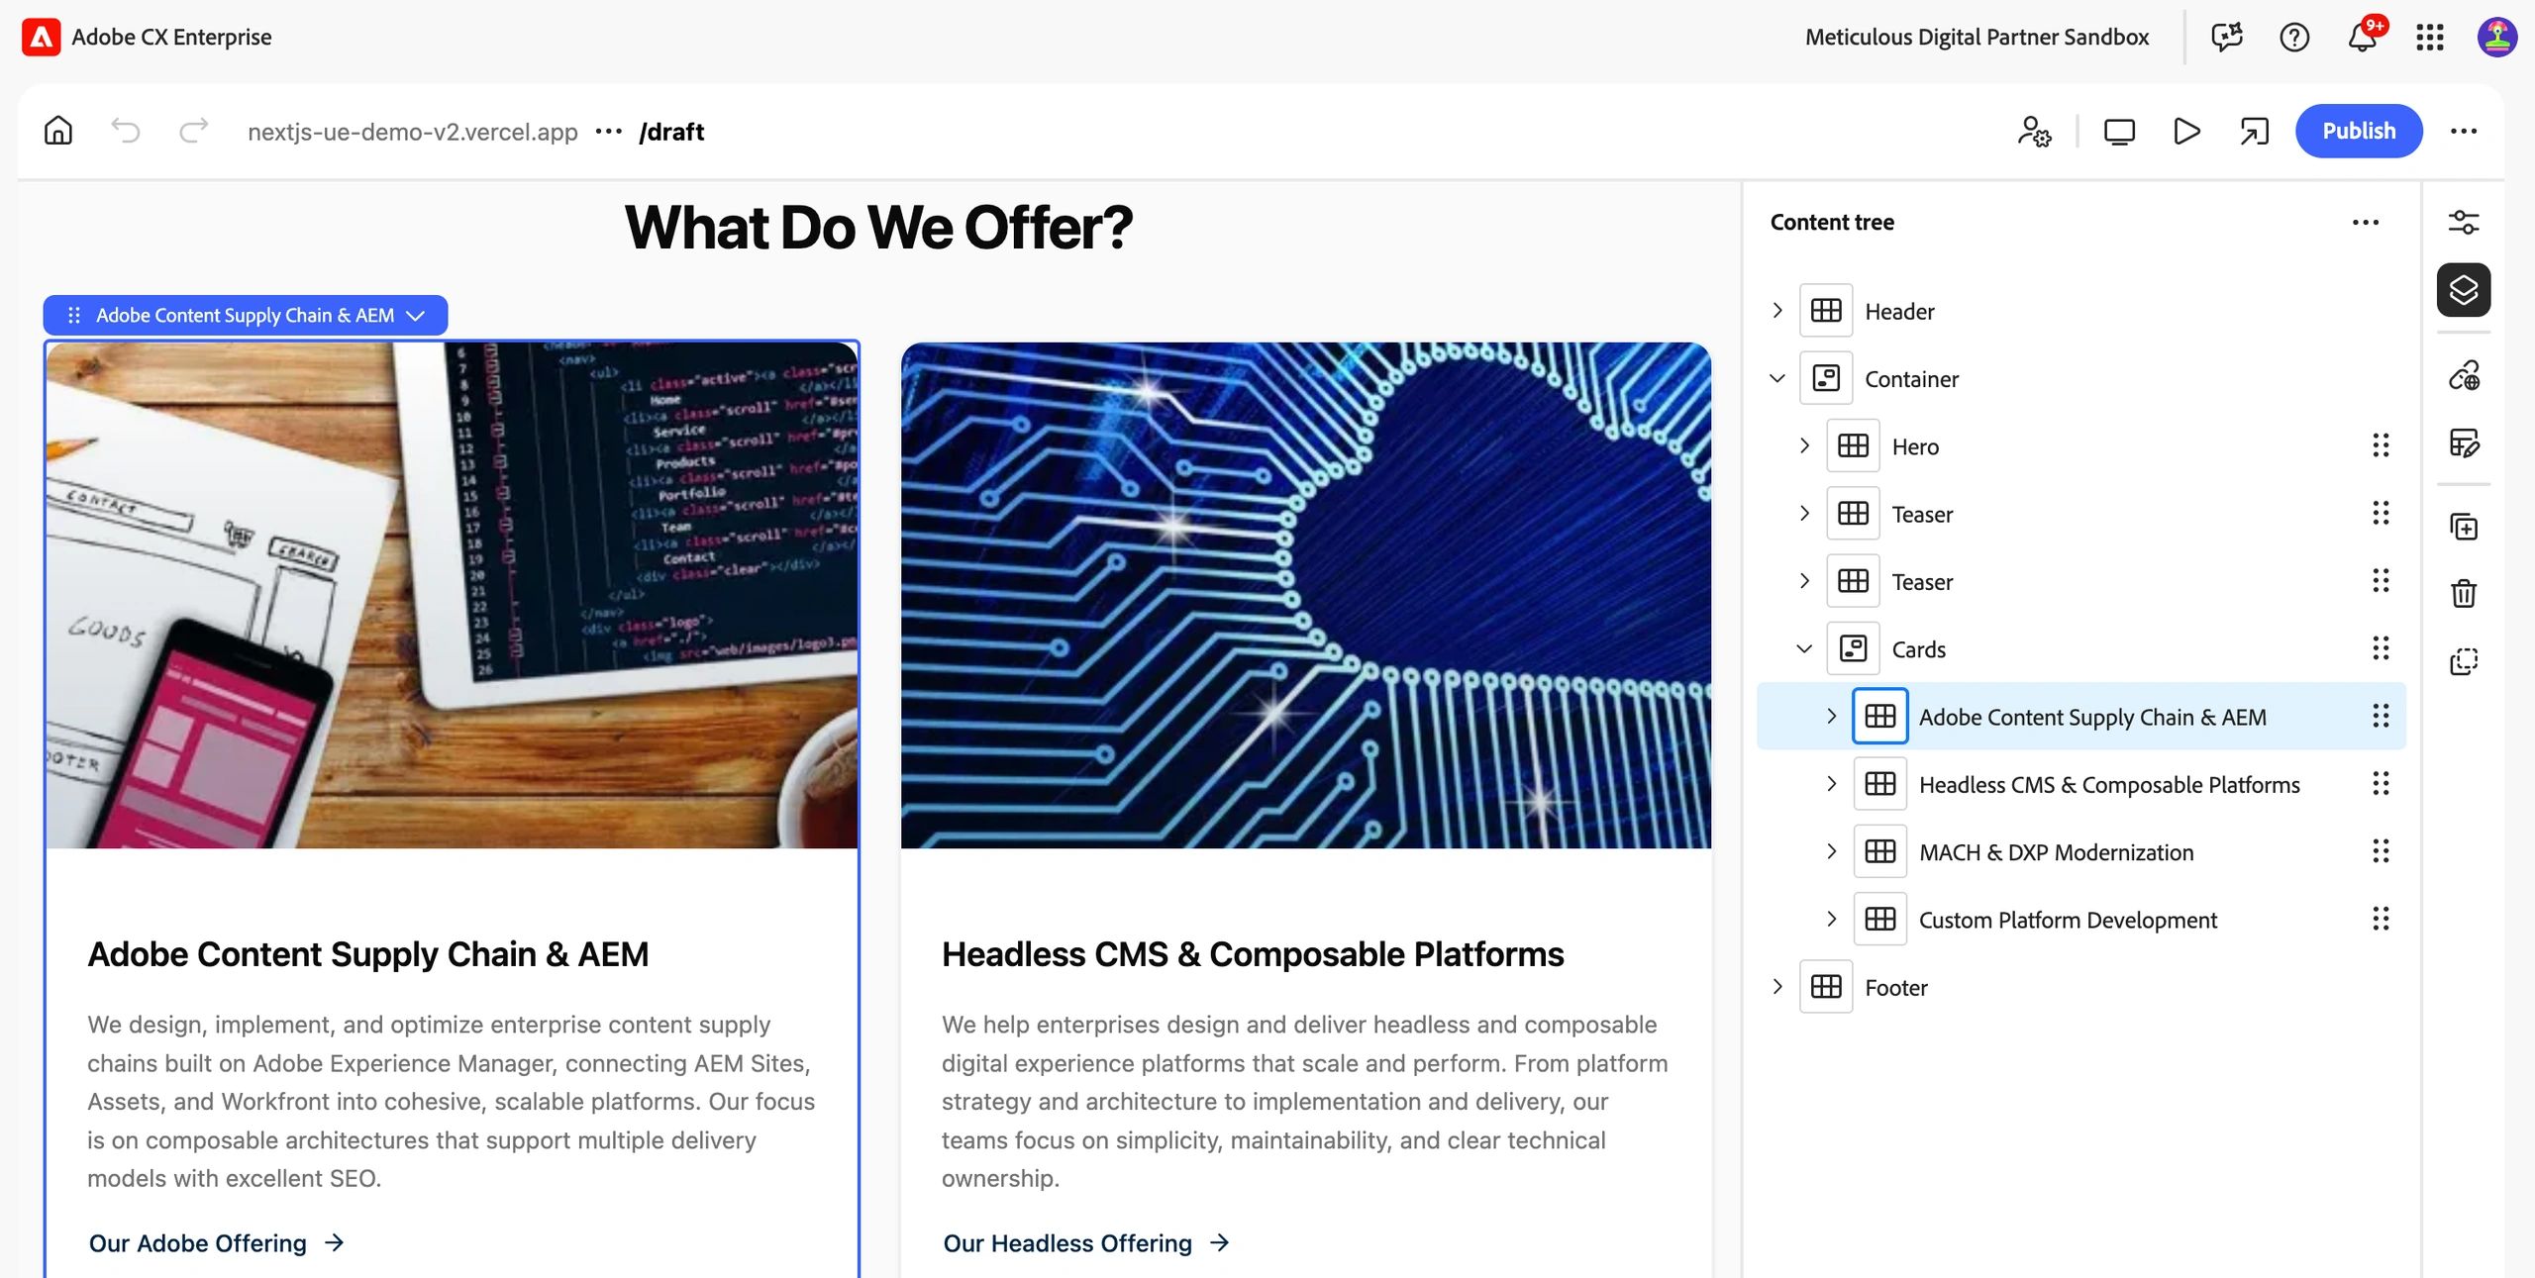Collapse the Container tree node

click(1777, 378)
